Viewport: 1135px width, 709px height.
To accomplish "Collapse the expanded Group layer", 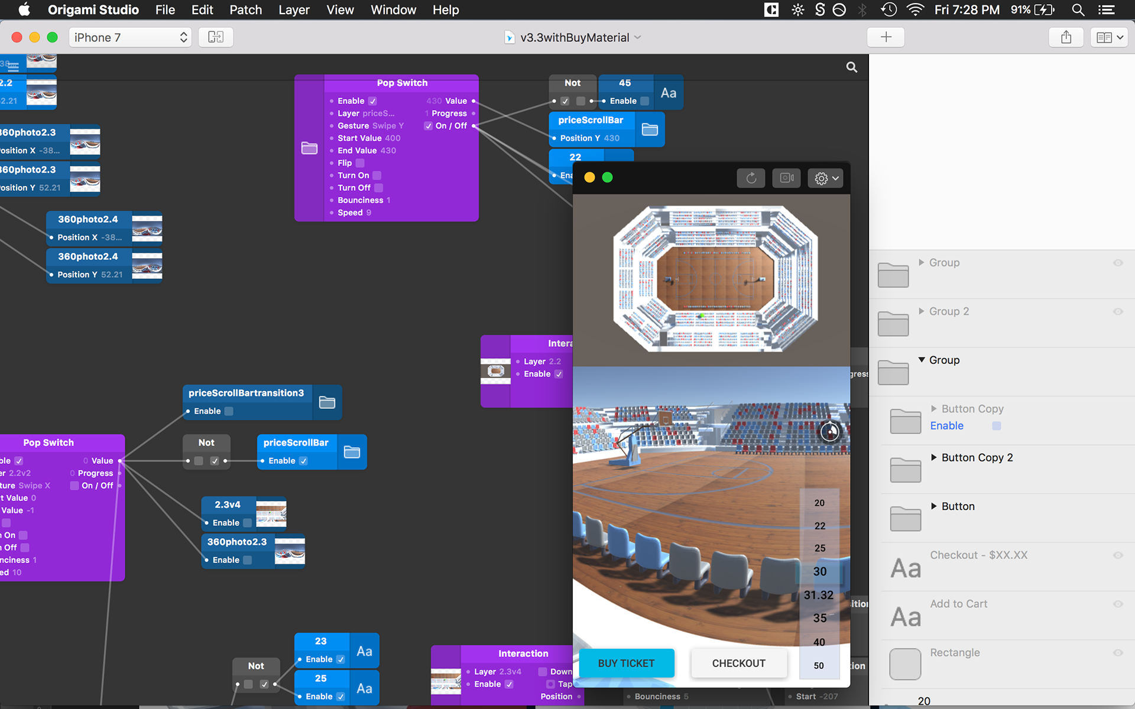I will click(x=922, y=359).
